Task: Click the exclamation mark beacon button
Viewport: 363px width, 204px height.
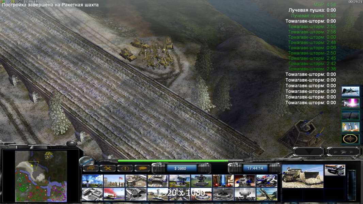Action: 125,168
